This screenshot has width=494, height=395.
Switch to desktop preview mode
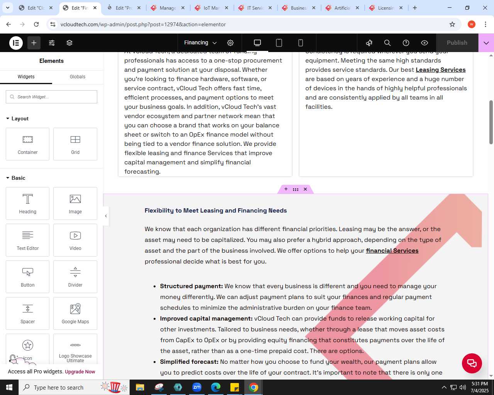257,43
